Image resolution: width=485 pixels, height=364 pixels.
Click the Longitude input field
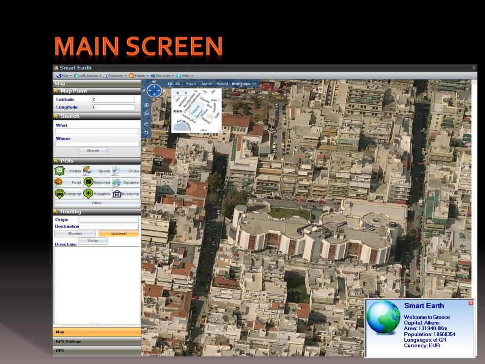tap(114, 107)
